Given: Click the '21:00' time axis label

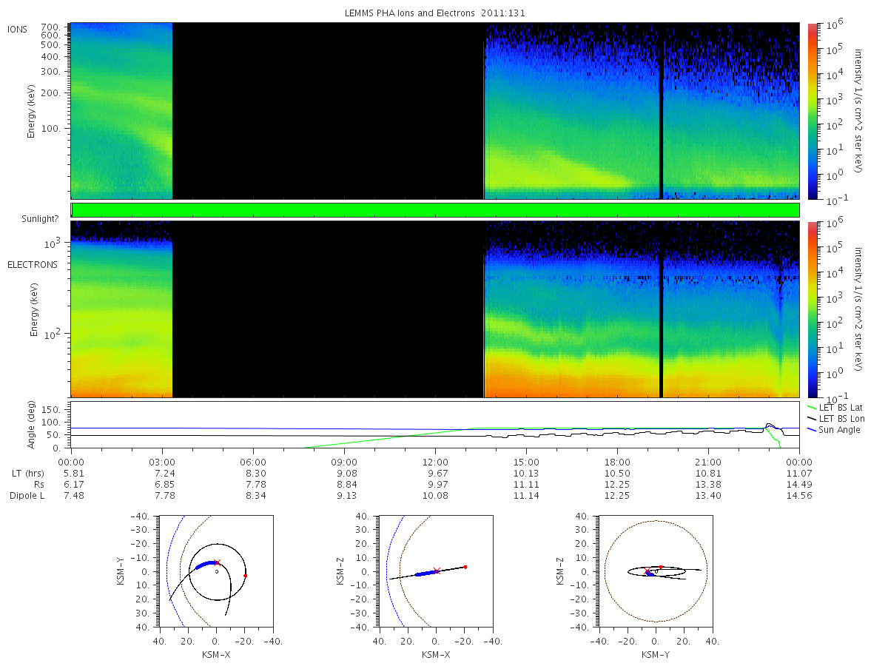Looking at the screenshot, I should point(708,461).
